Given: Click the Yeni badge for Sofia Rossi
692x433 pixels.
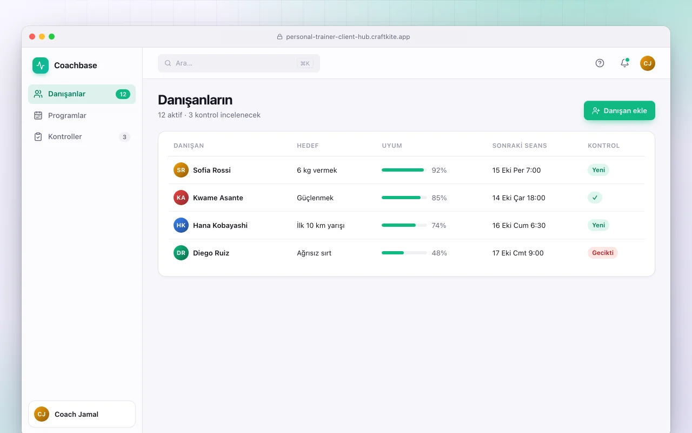Looking at the screenshot, I should [598, 170].
